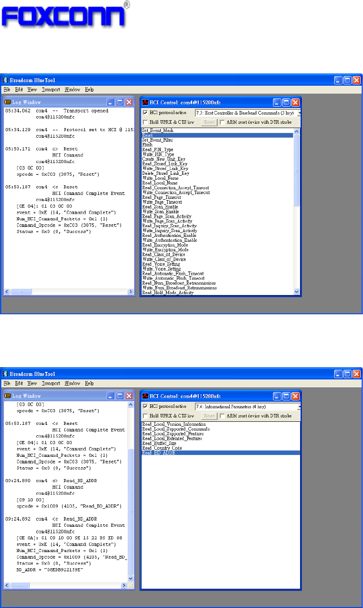Screen dimensions: 363x608
Task: Click BlueTool title icon in lower window
Action: click(x=6, y=374)
